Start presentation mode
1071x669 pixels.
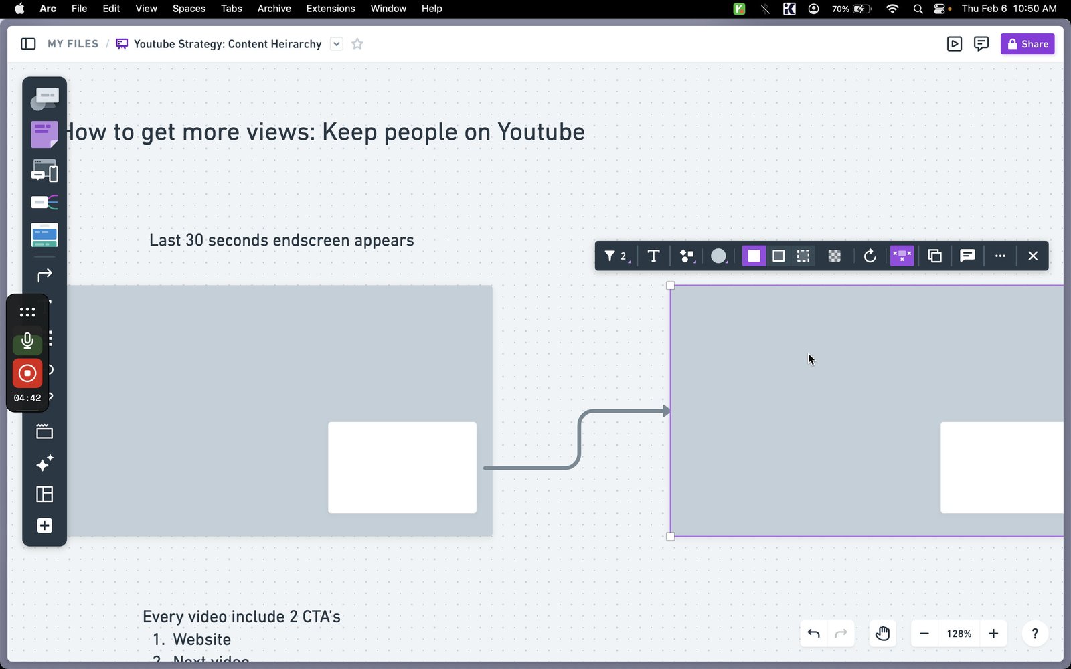(x=955, y=44)
